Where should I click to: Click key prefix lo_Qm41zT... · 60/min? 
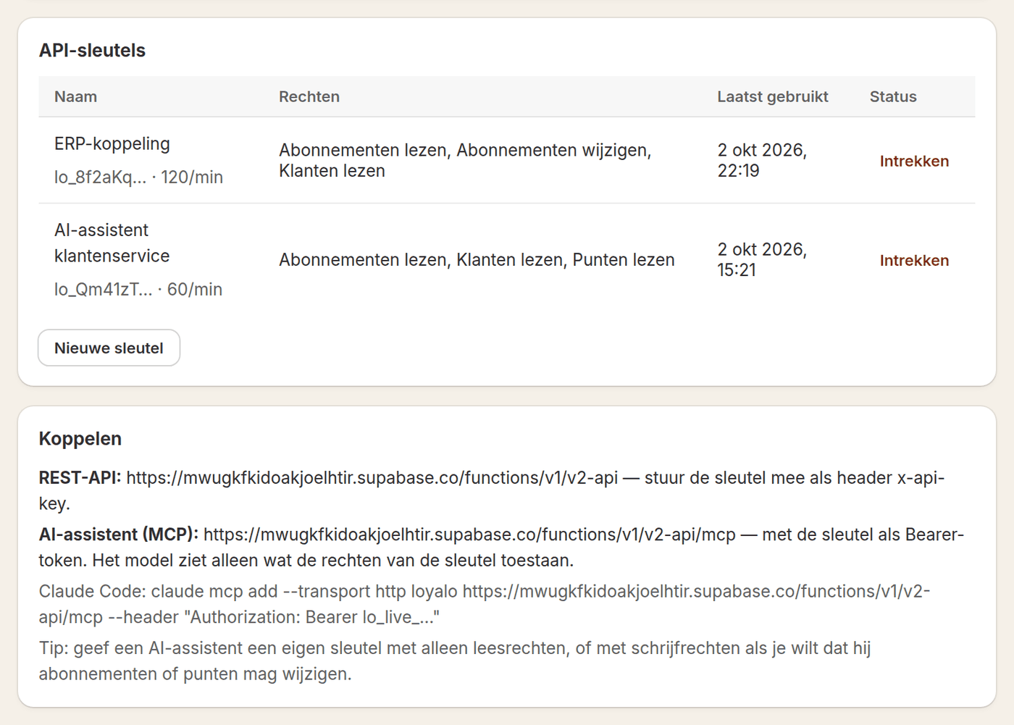point(138,290)
